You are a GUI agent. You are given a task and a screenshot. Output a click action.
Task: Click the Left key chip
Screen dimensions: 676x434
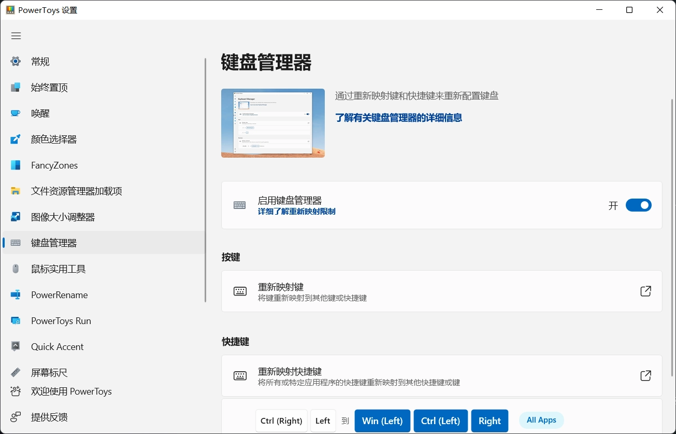pos(323,421)
